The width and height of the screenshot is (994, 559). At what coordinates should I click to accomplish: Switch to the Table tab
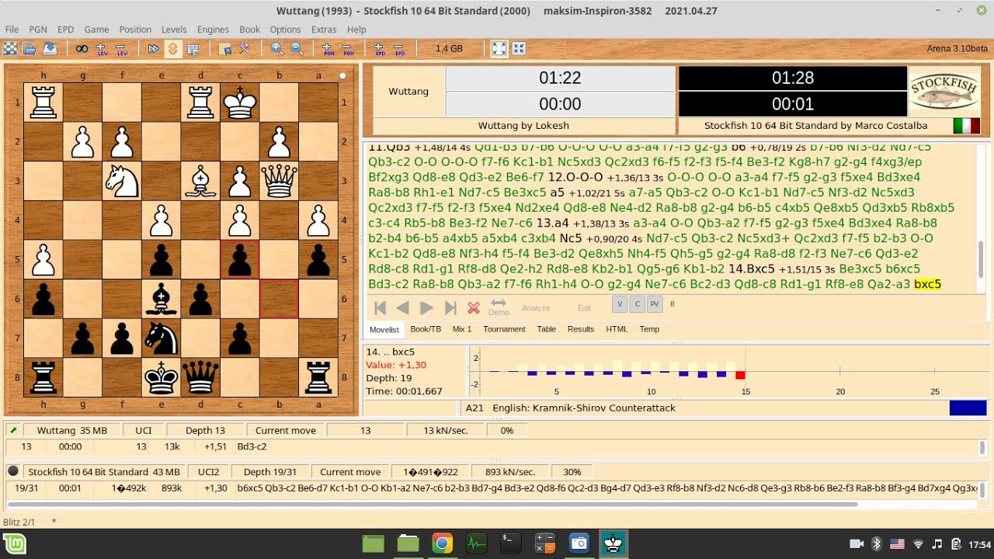click(x=547, y=329)
